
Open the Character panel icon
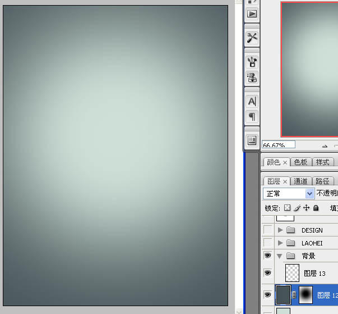252,102
